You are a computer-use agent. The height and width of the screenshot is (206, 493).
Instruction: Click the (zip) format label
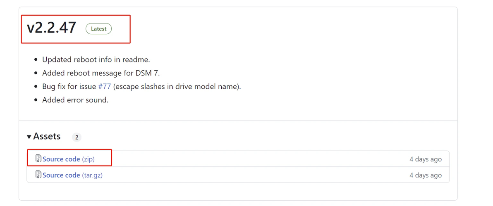[x=89, y=159]
